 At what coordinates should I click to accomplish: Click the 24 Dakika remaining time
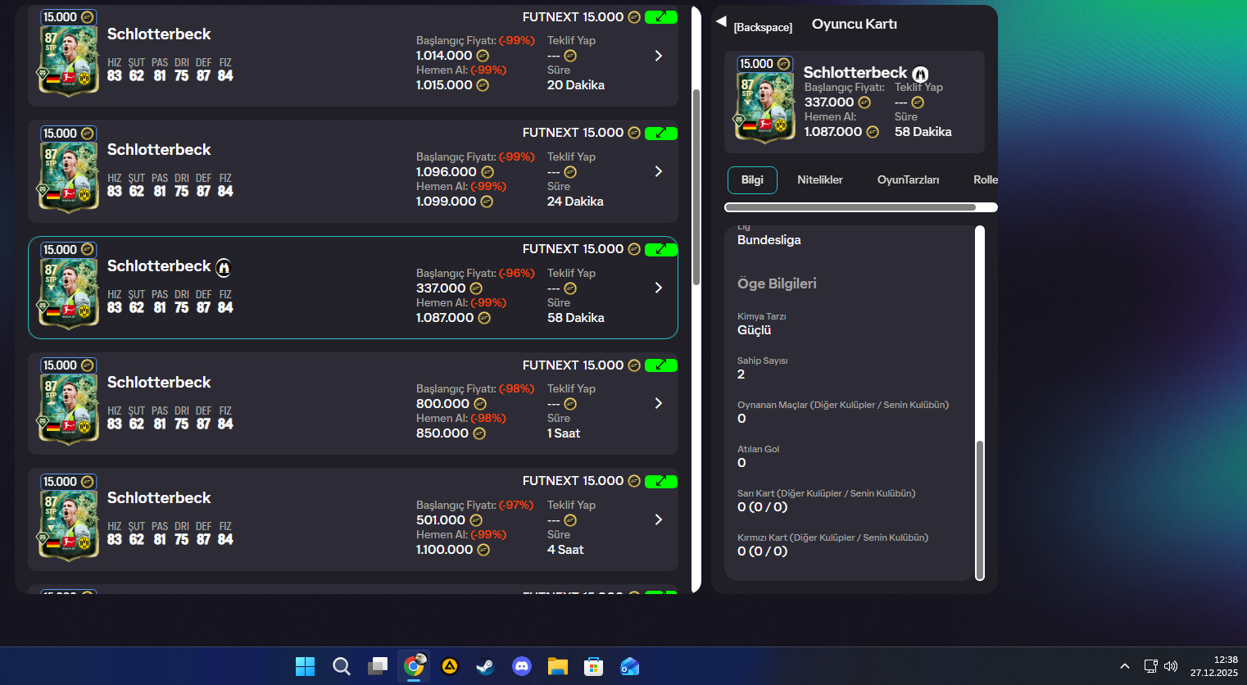coord(575,202)
